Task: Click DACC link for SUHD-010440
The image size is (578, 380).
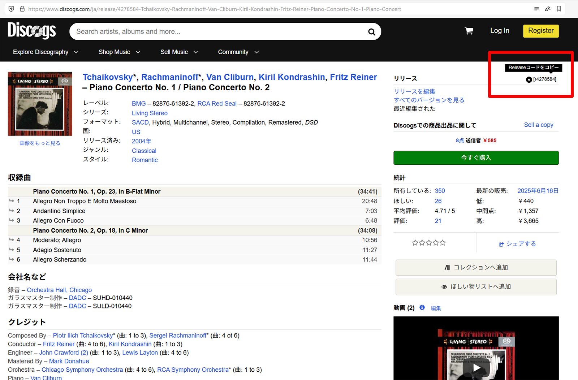Action: (77, 298)
